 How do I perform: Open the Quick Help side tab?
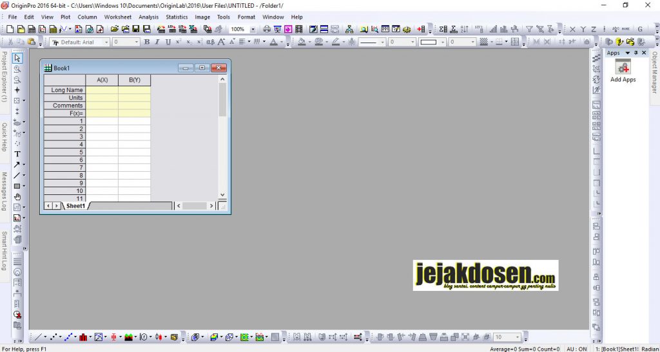pyautogui.click(x=4, y=137)
